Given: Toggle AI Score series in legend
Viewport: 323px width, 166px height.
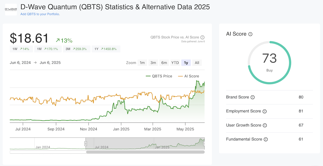Looking at the screenshot, I should coord(189,76).
